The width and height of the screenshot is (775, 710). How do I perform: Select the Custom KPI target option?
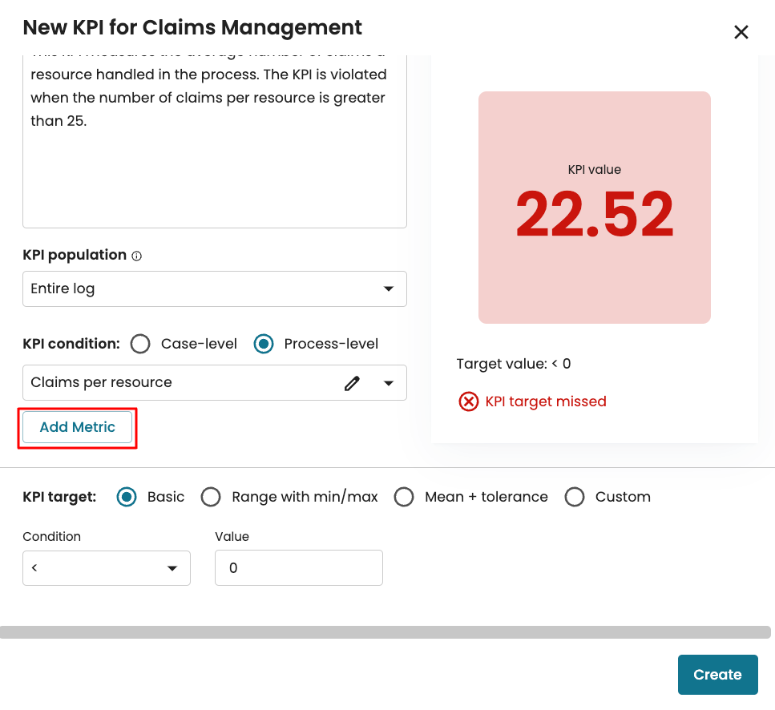click(x=575, y=497)
